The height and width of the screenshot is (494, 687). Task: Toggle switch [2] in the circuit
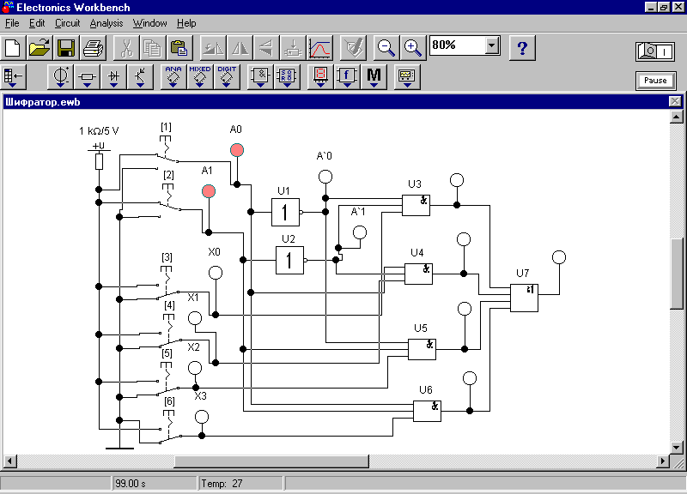pos(169,199)
